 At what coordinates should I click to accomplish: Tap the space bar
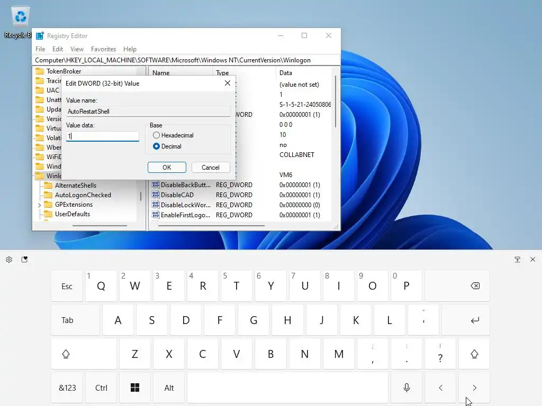pyautogui.click(x=287, y=387)
